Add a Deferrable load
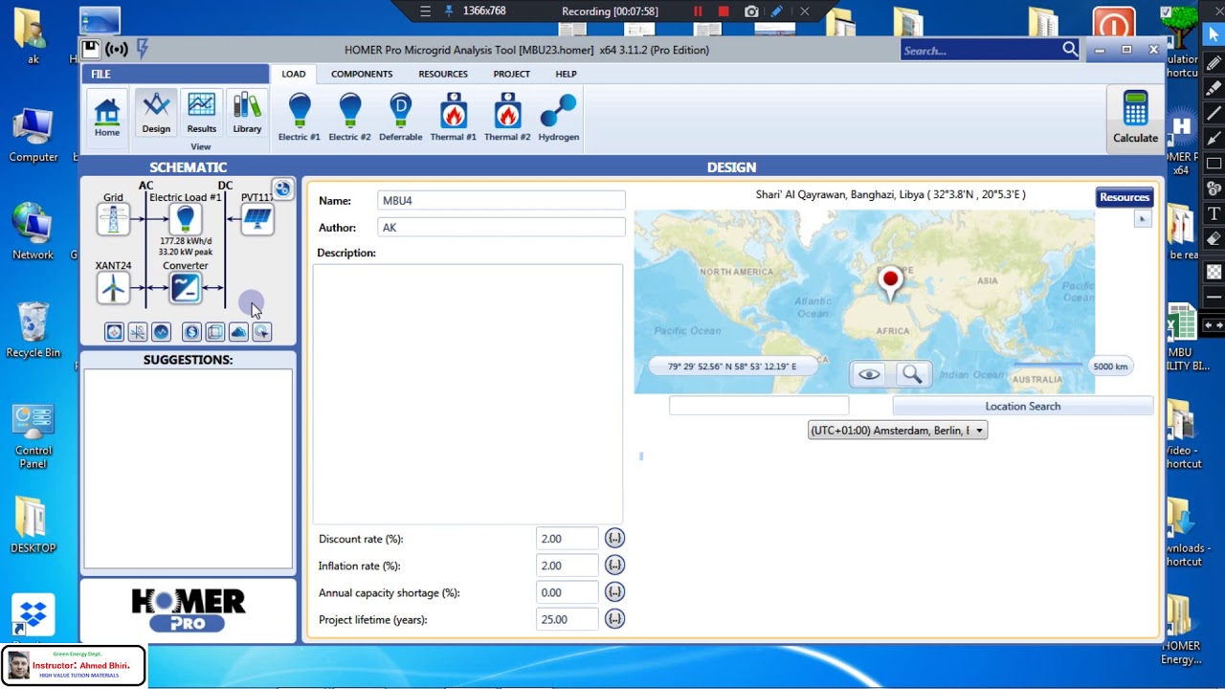 point(400,117)
